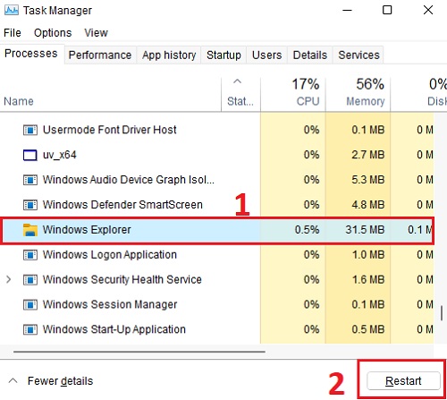Switch to the Performance tab

tap(100, 55)
